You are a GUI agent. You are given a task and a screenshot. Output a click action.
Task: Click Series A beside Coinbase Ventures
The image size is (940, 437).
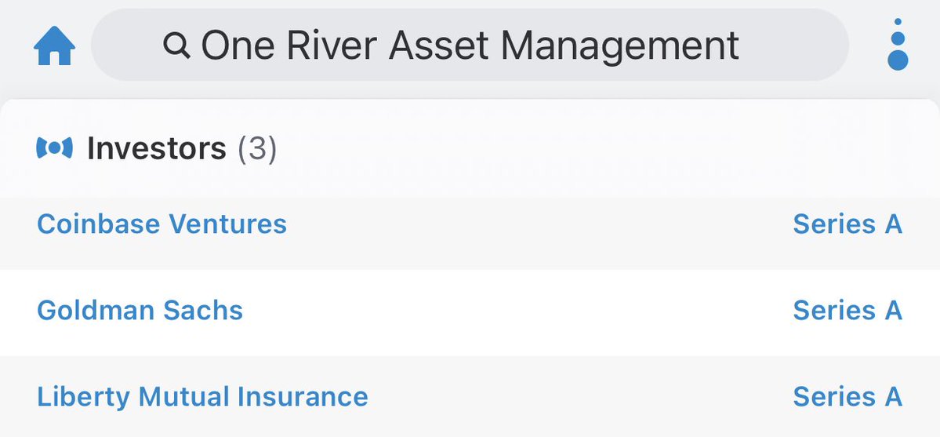pos(847,224)
